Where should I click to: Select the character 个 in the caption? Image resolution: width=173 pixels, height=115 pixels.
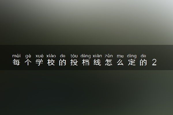click(28, 62)
